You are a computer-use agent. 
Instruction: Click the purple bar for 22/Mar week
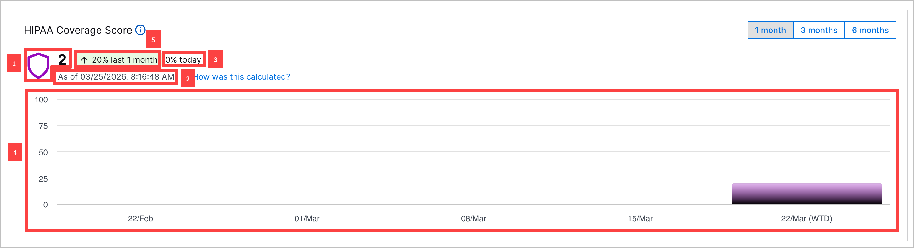coord(806,194)
